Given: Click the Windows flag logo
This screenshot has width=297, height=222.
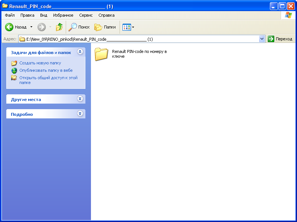Looking at the screenshot, I should 288,15.
